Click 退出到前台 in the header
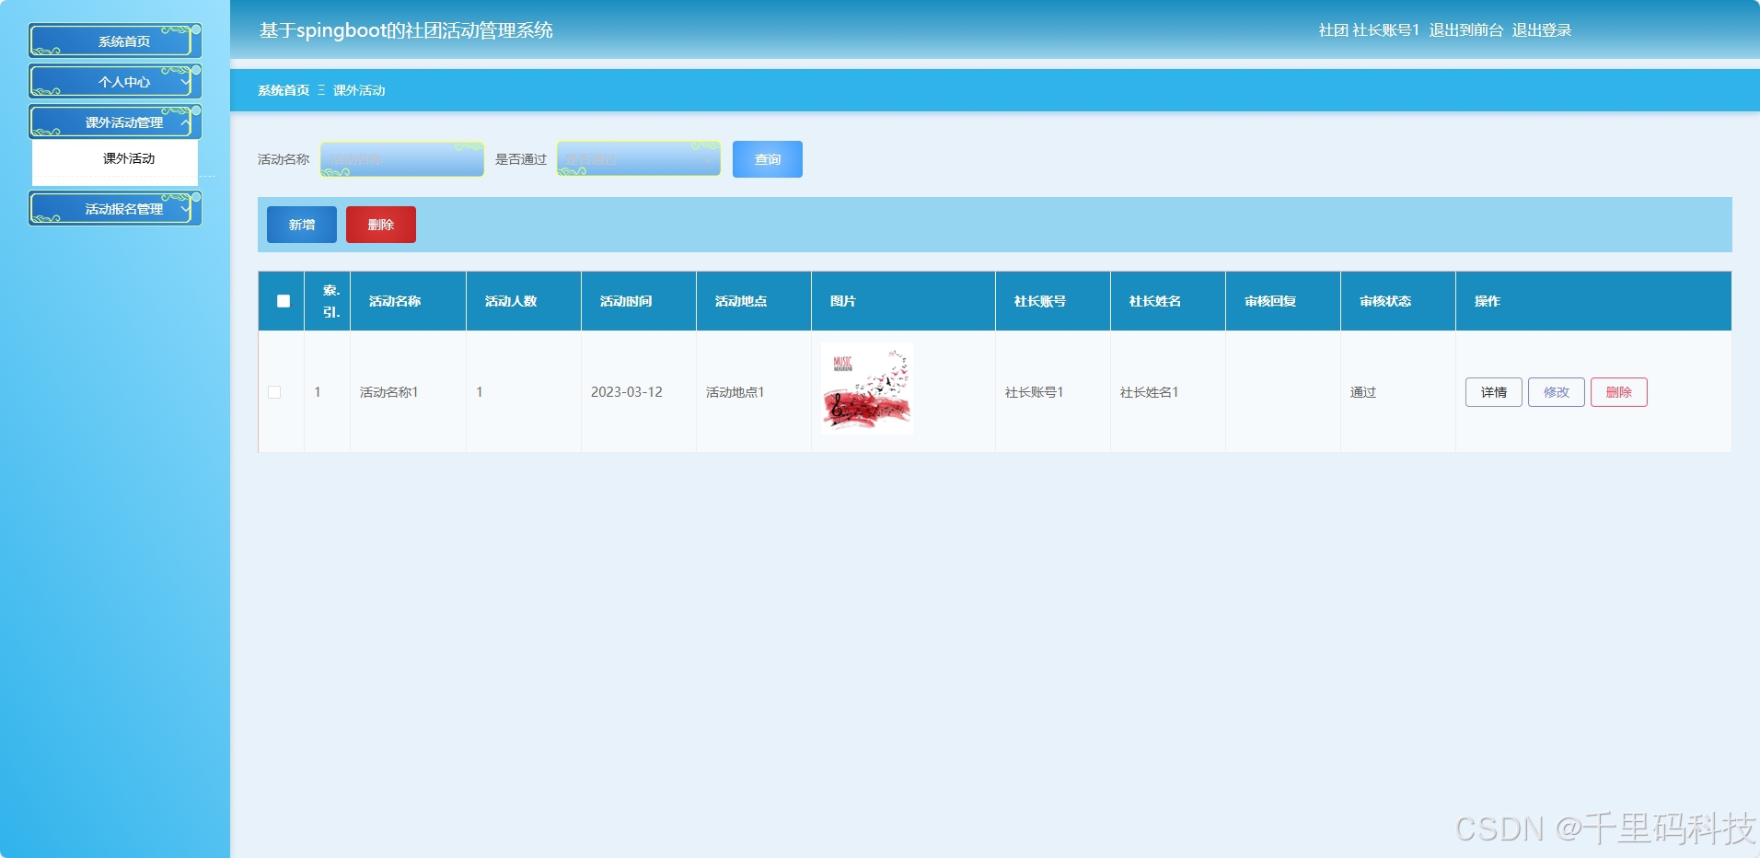Image resolution: width=1760 pixels, height=858 pixels. (x=1466, y=30)
